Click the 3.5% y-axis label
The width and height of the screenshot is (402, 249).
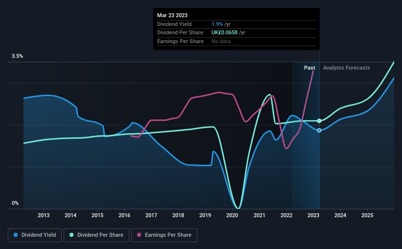(x=17, y=56)
